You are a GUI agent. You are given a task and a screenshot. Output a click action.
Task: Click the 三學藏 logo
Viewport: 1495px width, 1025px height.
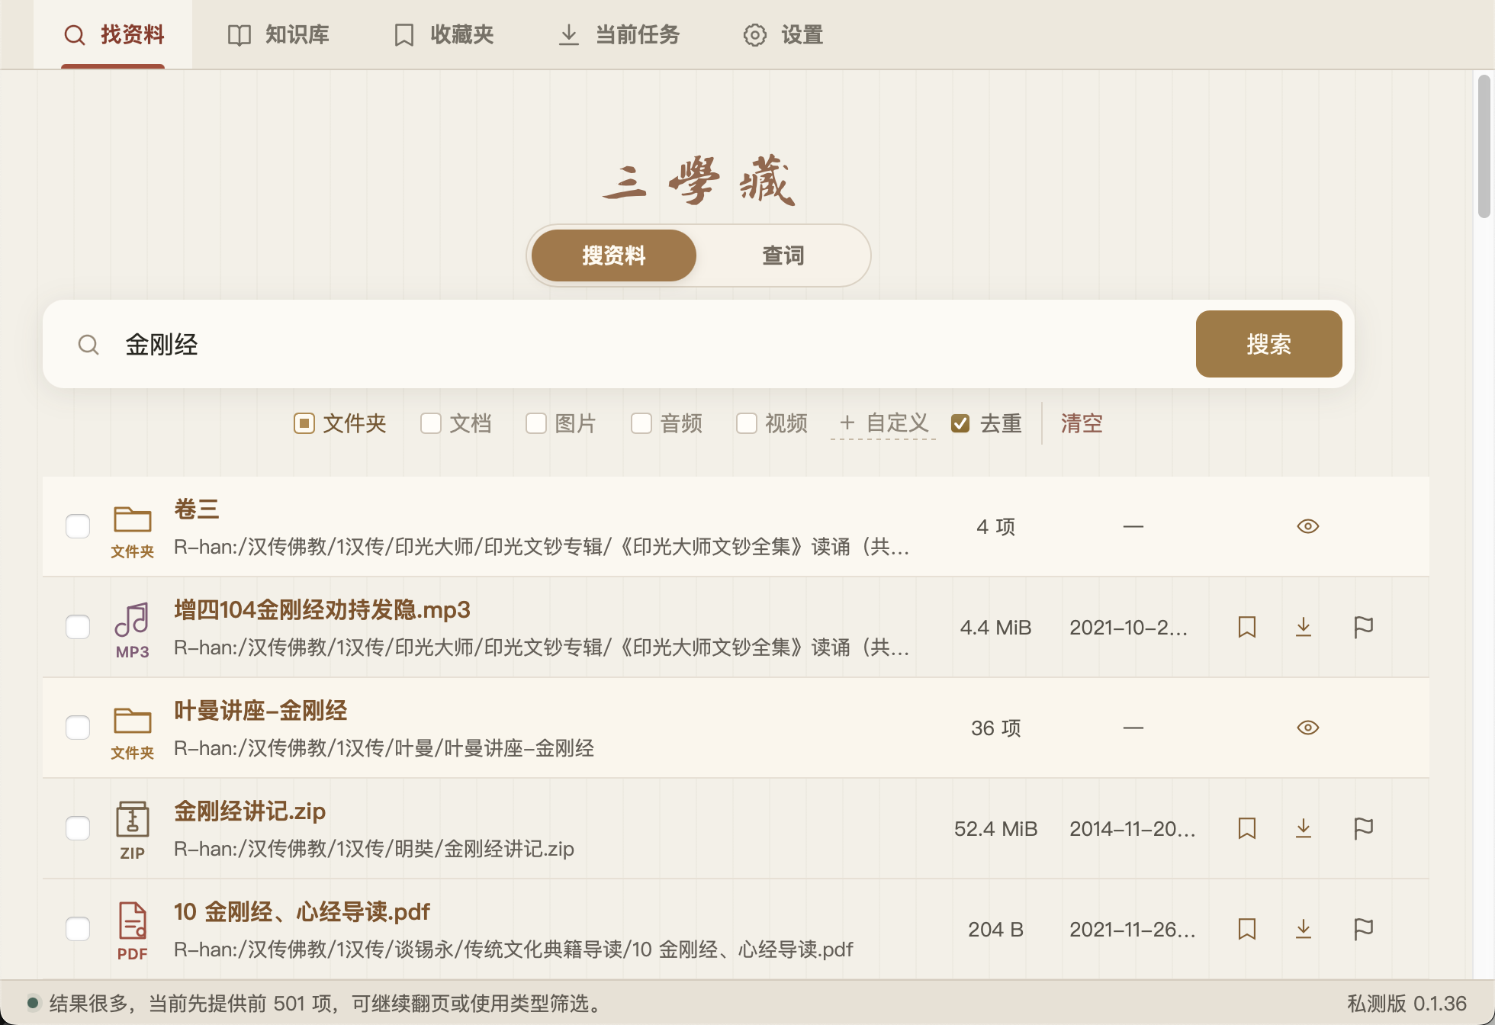coord(699,180)
